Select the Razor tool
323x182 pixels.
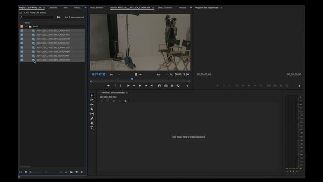tap(92, 109)
